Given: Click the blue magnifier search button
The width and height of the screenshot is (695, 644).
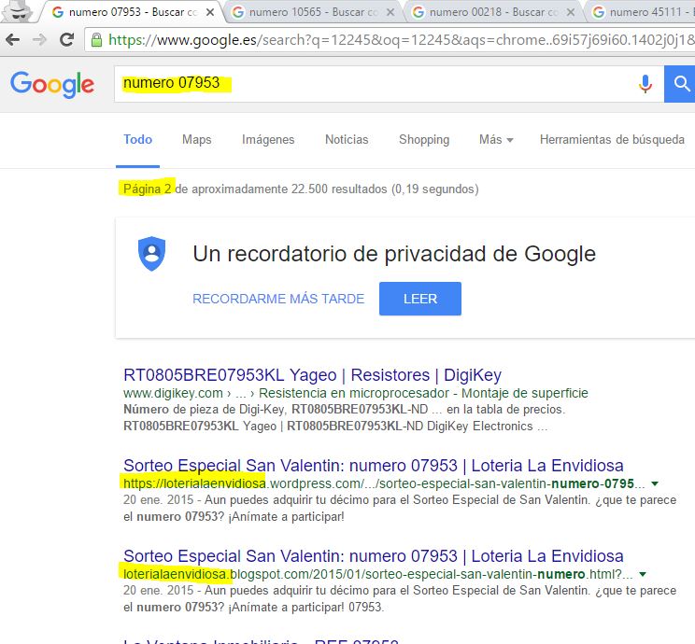Looking at the screenshot, I should 680,84.
